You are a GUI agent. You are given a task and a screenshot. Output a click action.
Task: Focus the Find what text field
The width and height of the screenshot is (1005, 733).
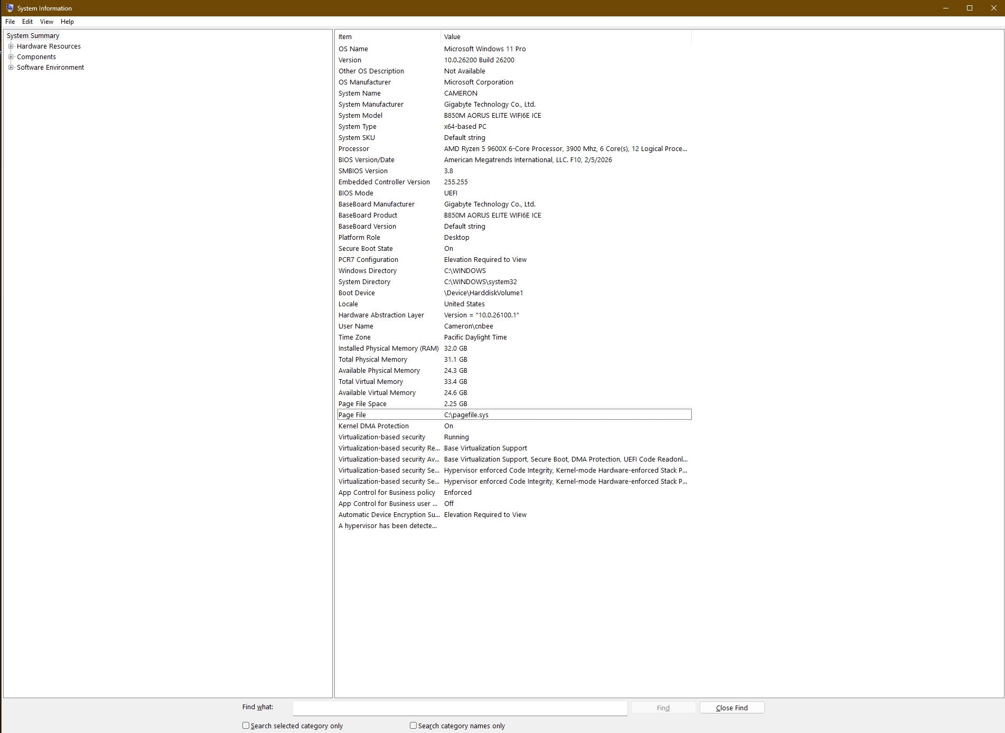(460, 708)
